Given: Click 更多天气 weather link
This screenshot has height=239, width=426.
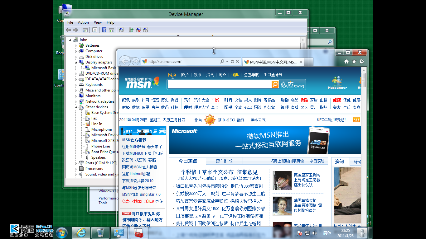Looking at the screenshot, I should click(x=258, y=120).
